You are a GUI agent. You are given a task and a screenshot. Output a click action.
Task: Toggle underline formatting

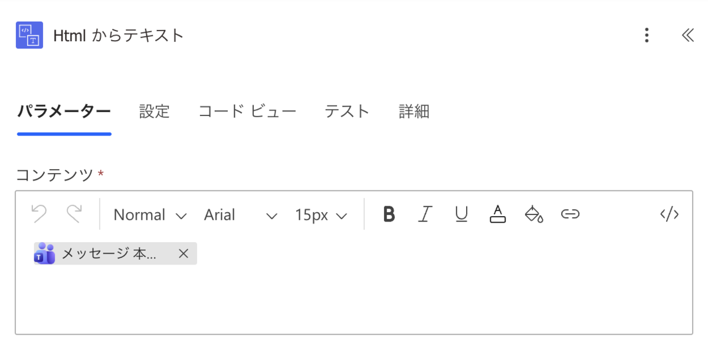point(461,214)
